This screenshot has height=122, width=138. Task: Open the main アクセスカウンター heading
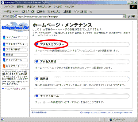[52, 44]
